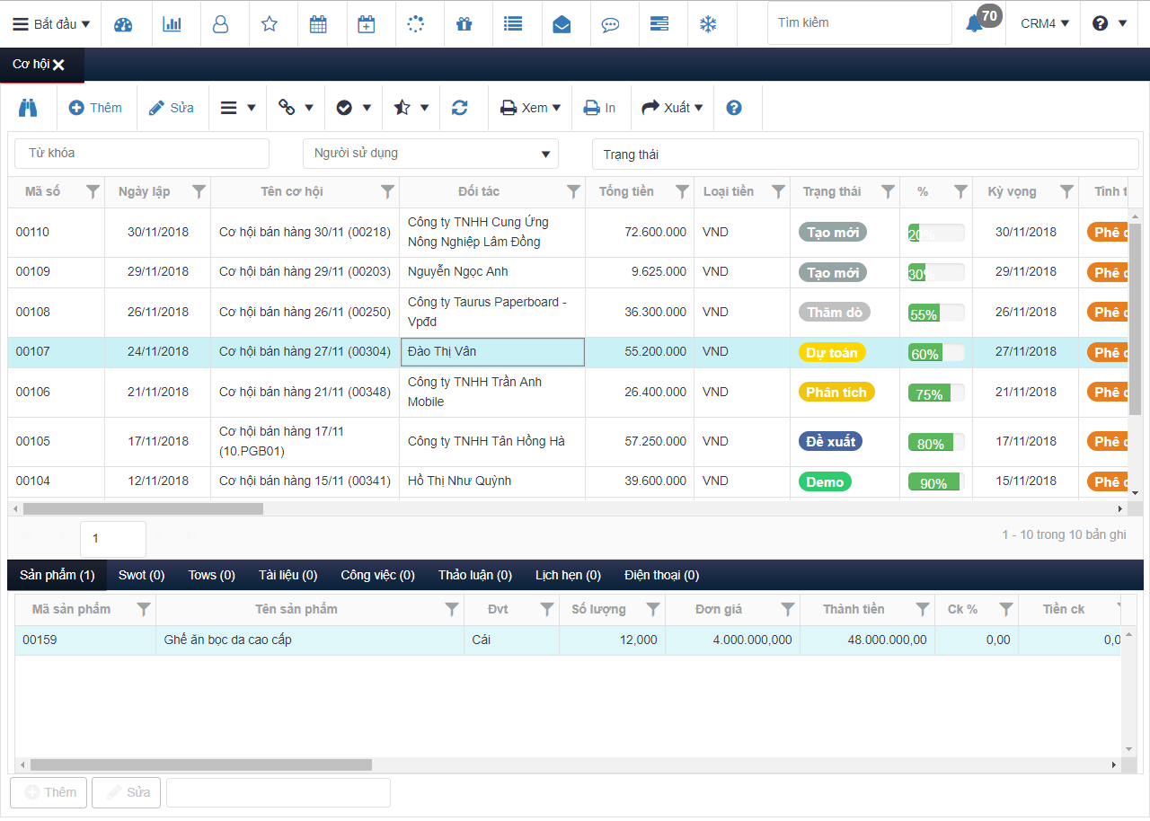Switch to the Lịch hẹn (0) tab
Viewport: 1150px width, 821px height.
point(569,575)
